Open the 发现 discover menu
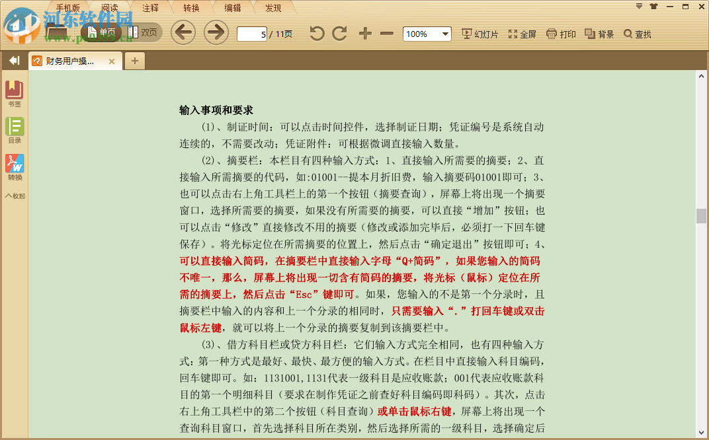Viewport: 709px width, 440px height. pos(273,7)
